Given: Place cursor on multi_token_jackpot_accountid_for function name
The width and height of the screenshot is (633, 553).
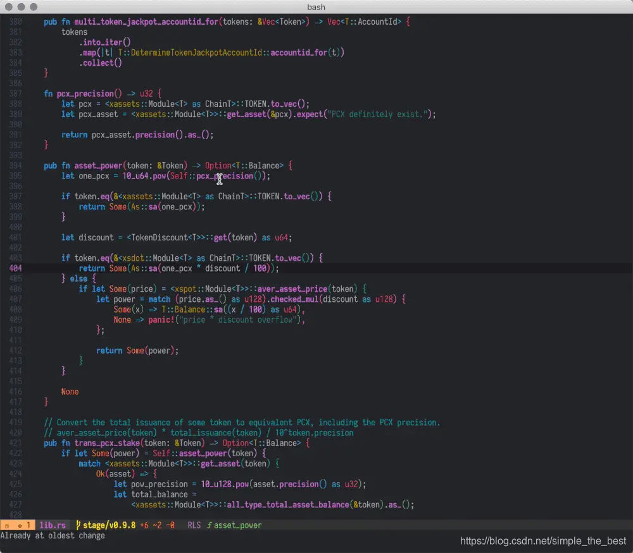Looking at the screenshot, I should click(146, 22).
